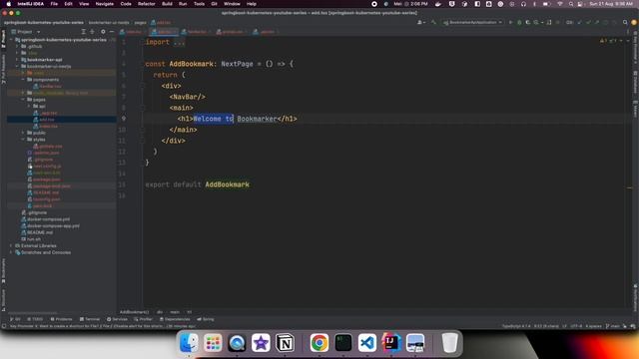Show Git history with the clock icon
This screenshot has width=639, height=359.
[x=605, y=22]
